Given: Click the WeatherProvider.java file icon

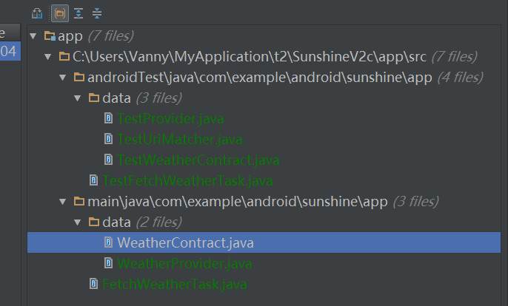Looking at the screenshot, I should 109,263.
